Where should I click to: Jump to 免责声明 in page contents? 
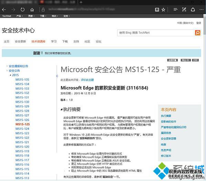(166, 150)
